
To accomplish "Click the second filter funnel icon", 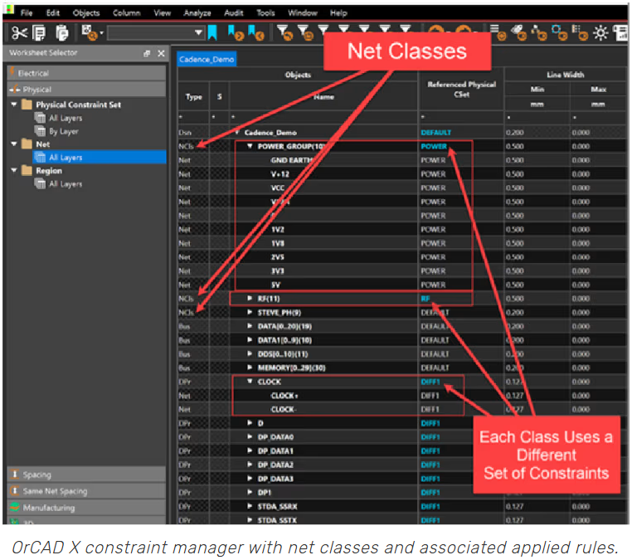I will click(x=305, y=33).
